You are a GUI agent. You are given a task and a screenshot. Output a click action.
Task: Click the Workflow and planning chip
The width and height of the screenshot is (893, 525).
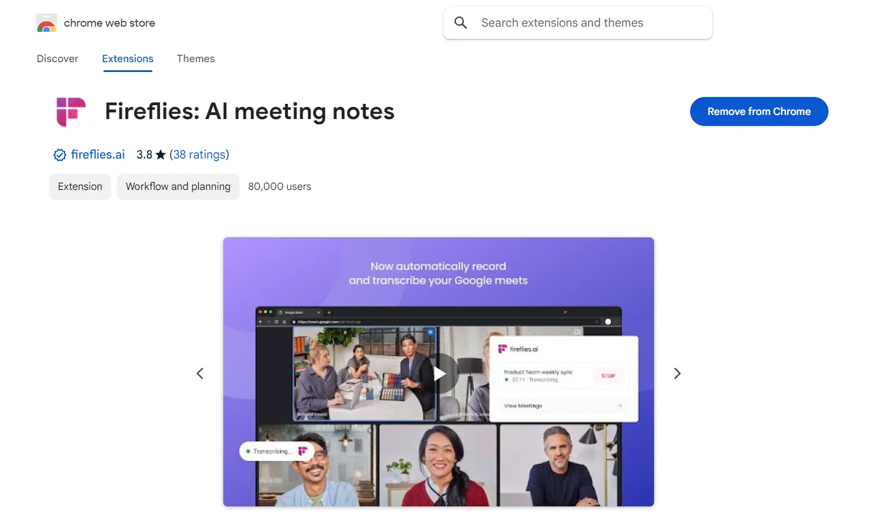(x=178, y=186)
